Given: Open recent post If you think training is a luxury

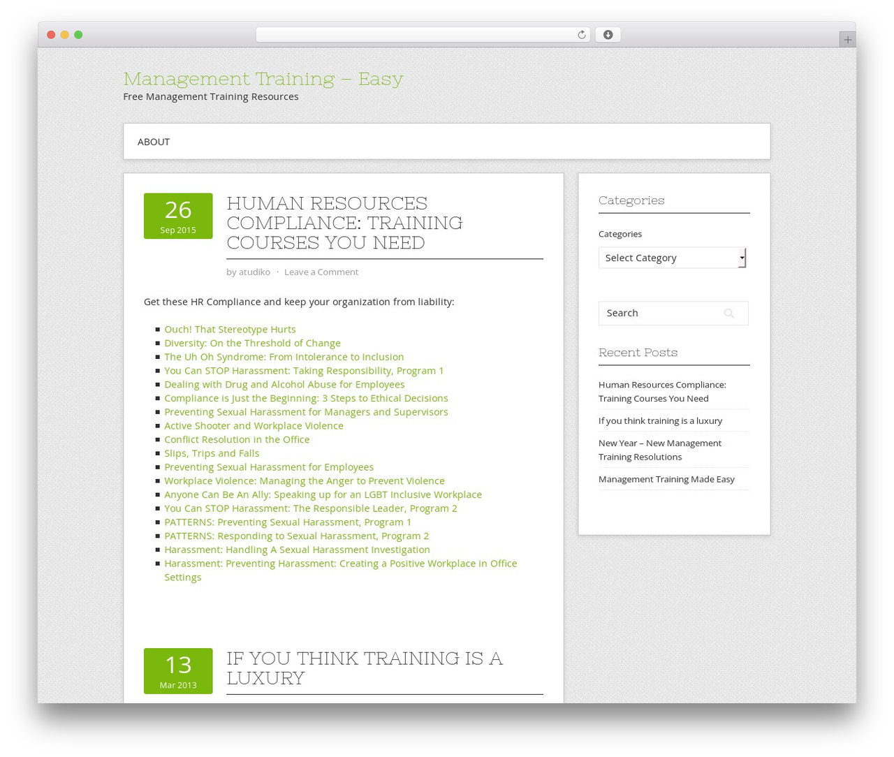Looking at the screenshot, I should point(660,420).
